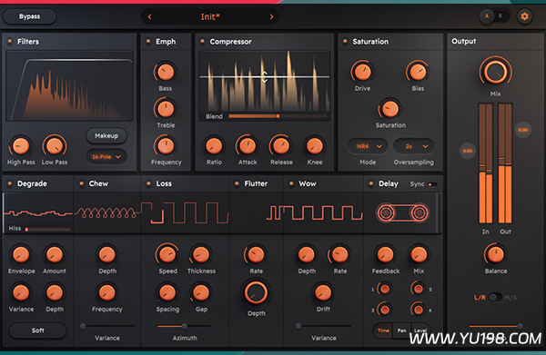The image size is (546, 355).
Task: Adjust the slider below the L/R switch
Action: [495, 326]
